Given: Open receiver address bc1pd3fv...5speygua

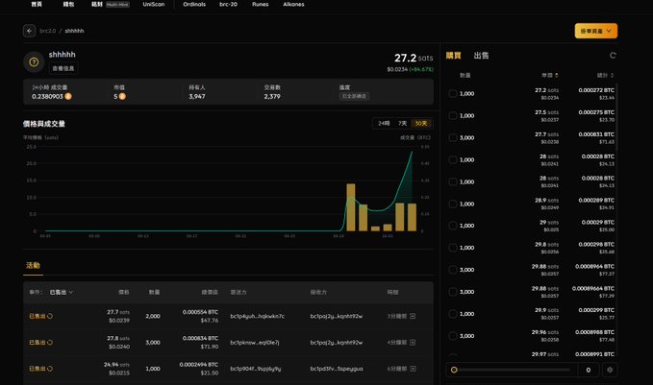Looking at the screenshot, I should tap(337, 369).
